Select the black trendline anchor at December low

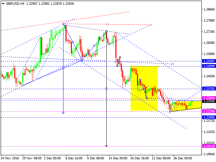click(x=170, y=111)
